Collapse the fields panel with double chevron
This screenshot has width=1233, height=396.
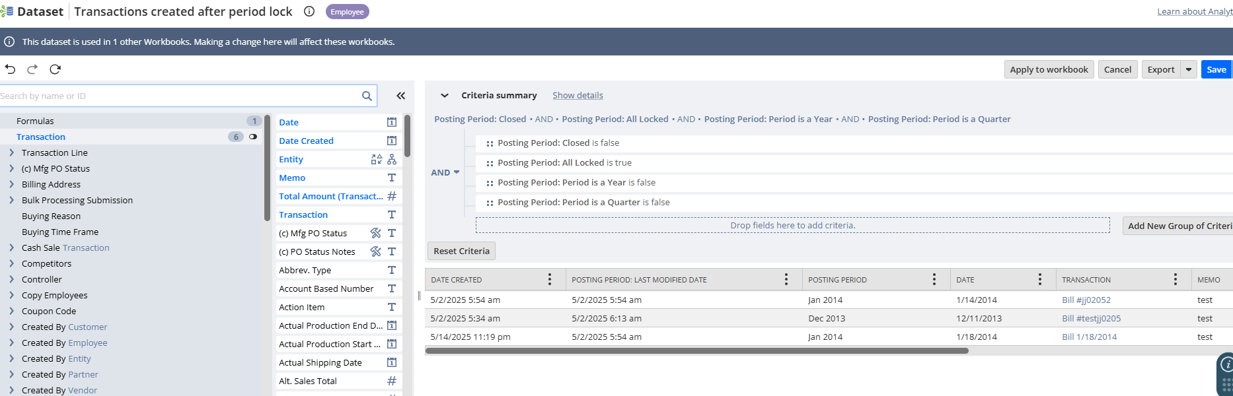point(400,96)
